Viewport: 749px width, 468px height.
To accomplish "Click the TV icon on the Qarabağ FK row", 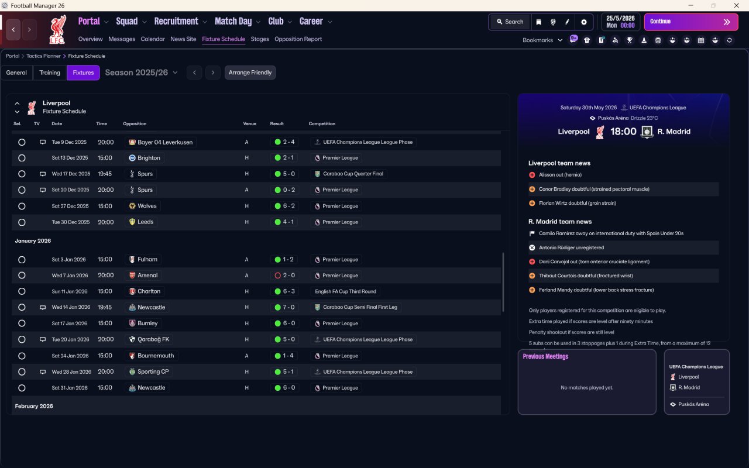I will [43, 339].
